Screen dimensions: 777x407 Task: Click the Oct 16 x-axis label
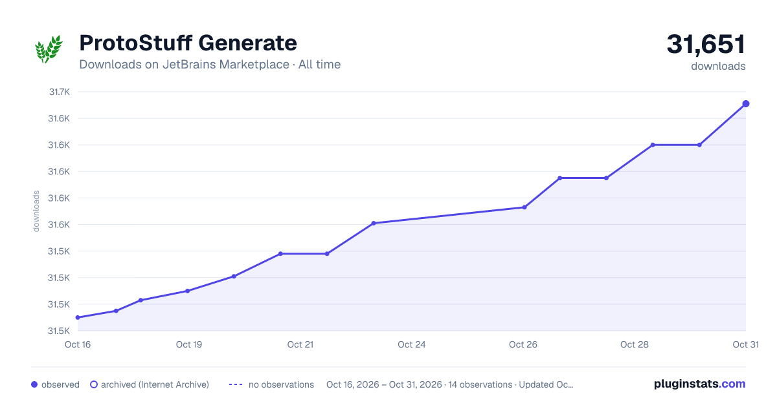(78, 344)
